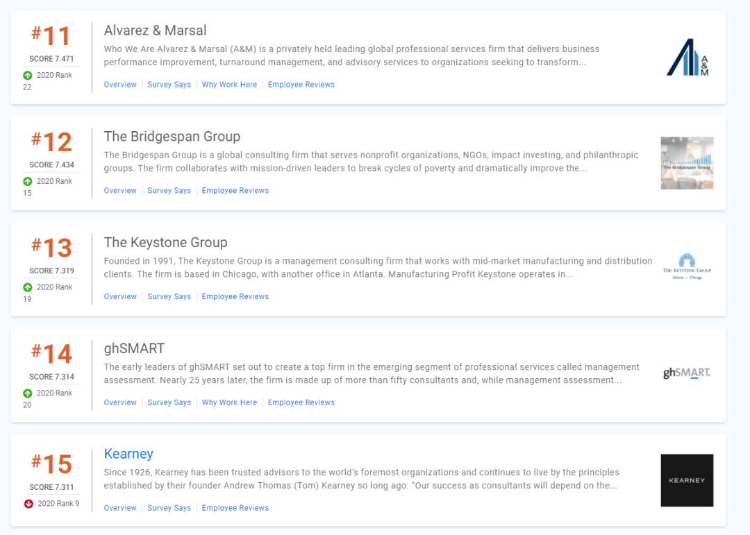Click the '2020 Rank' label for Alvarez & Marsal
This screenshot has height=535, width=750.
click(55, 75)
